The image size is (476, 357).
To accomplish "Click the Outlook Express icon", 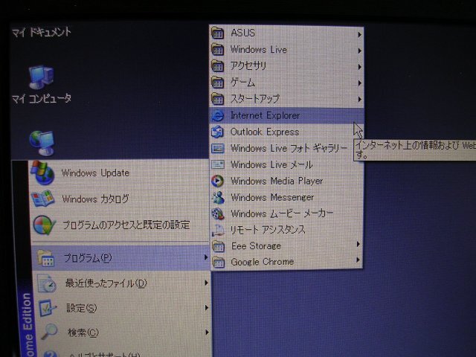I will (x=218, y=132).
